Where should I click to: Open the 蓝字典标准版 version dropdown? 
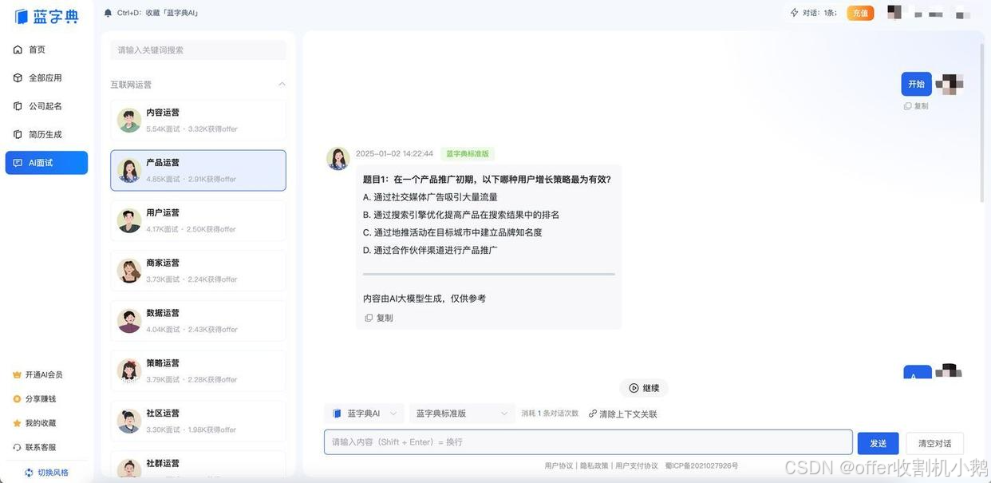(462, 414)
